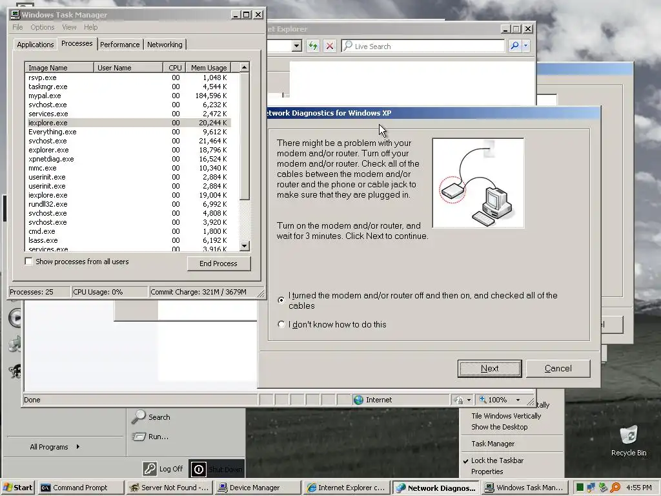Click the media player icon on Start menu
The height and width of the screenshot is (496, 661).
(15, 318)
